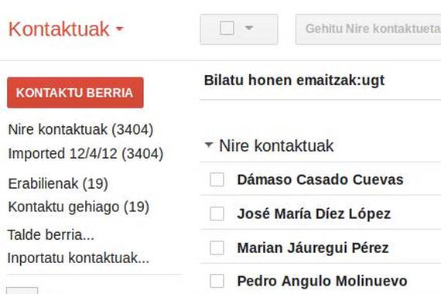Image resolution: width=441 pixels, height=294 pixels.
Task: Click the red arrow beside Kontaktuak
Action: pyautogui.click(x=120, y=29)
